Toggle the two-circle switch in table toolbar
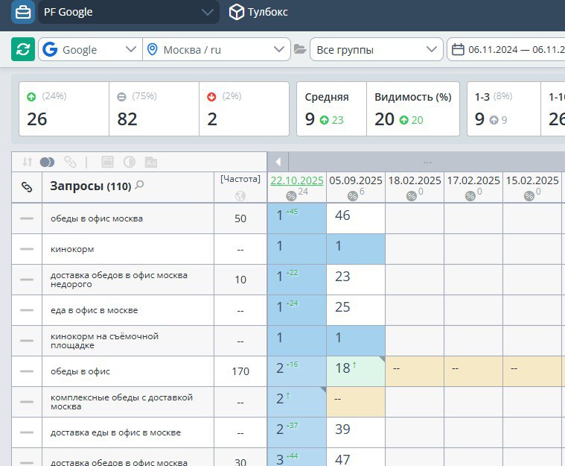565x466 pixels. [x=47, y=162]
